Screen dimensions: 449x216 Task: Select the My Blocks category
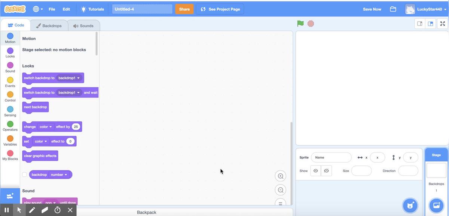coord(10,155)
